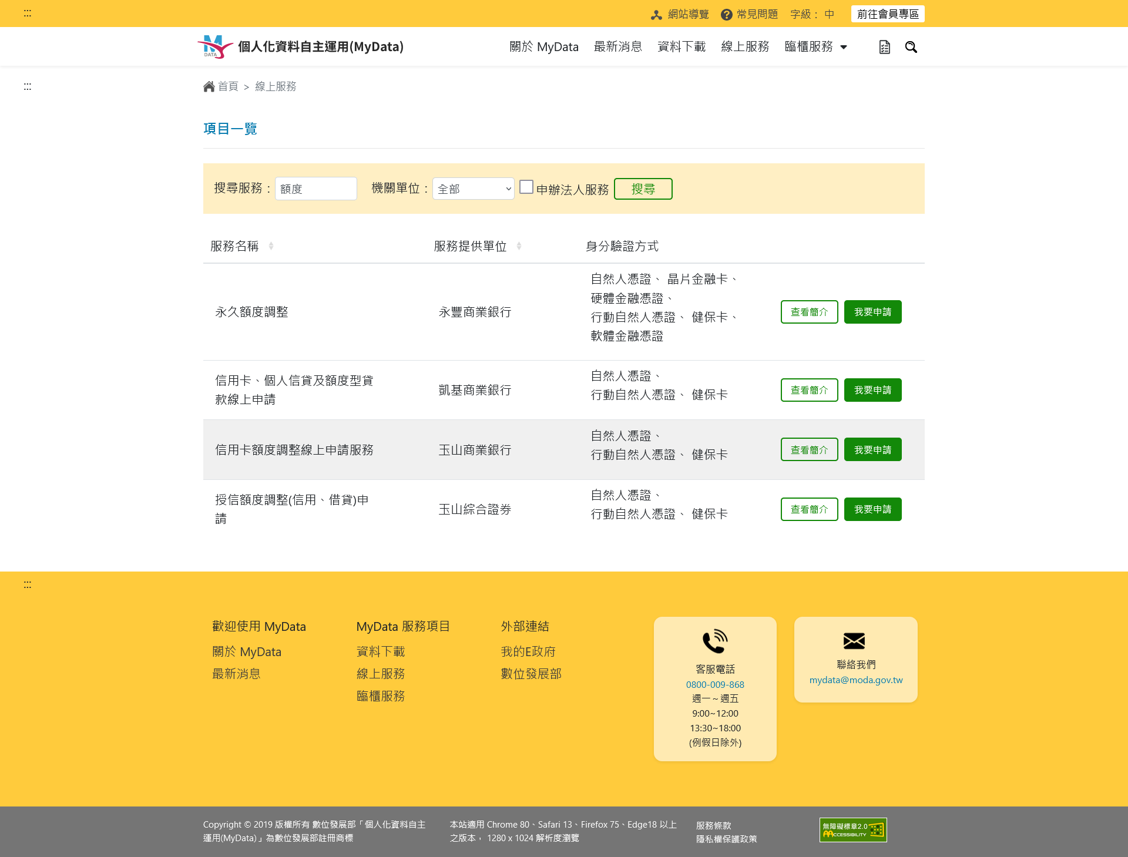Click the MyData logo icon
The width and height of the screenshot is (1128, 857).
tap(215, 46)
